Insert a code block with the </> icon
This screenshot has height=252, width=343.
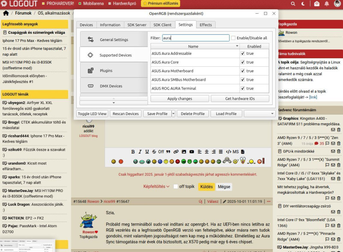229,151
